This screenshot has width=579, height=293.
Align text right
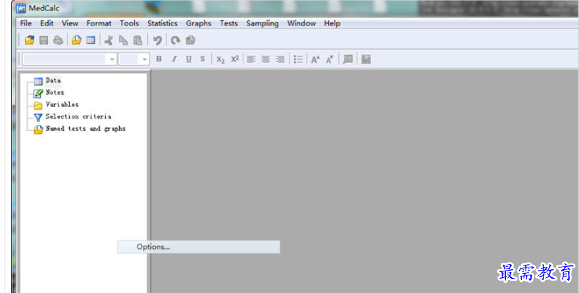point(280,59)
